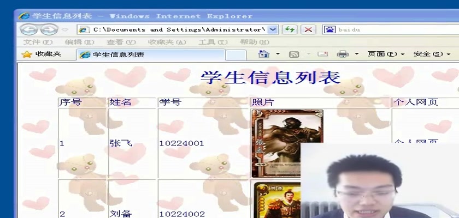Click the browser Forward arrow button
This screenshot has width=459, height=218.
pyautogui.click(x=49, y=29)
